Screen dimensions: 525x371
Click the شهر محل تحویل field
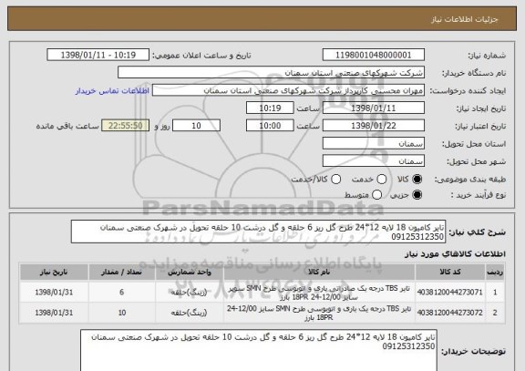point(374,161)
